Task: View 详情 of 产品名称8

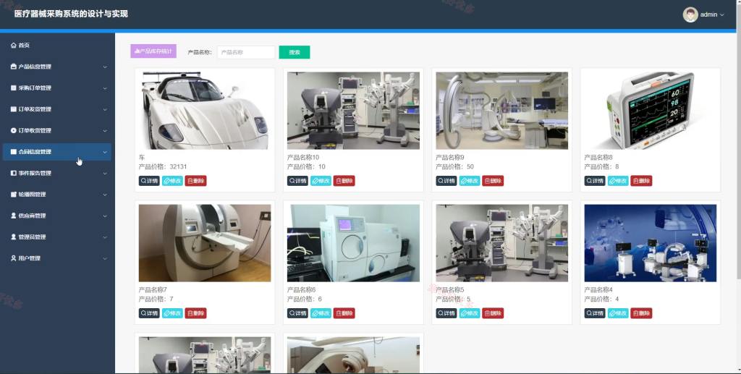Action: pyautogui.click(x=595, y=181)
